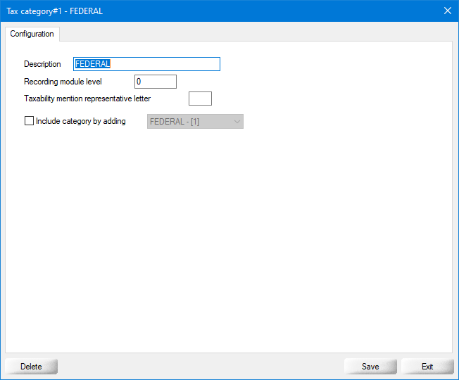Exit the tax category dialog
This screenshot has height=380, width=459.
point(427,367)
